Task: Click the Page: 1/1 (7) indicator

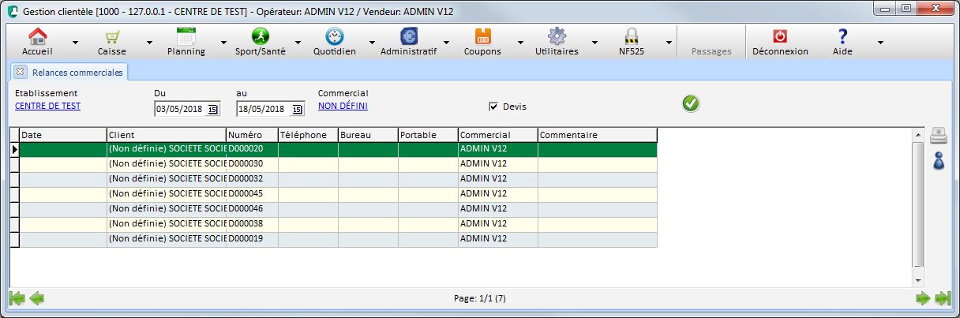Action: (480, 299)
